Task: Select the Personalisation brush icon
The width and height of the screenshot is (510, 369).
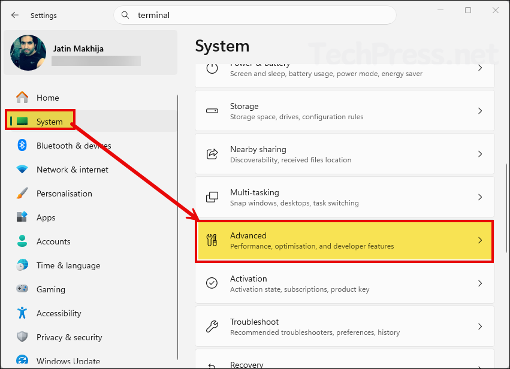Action: 22,193
